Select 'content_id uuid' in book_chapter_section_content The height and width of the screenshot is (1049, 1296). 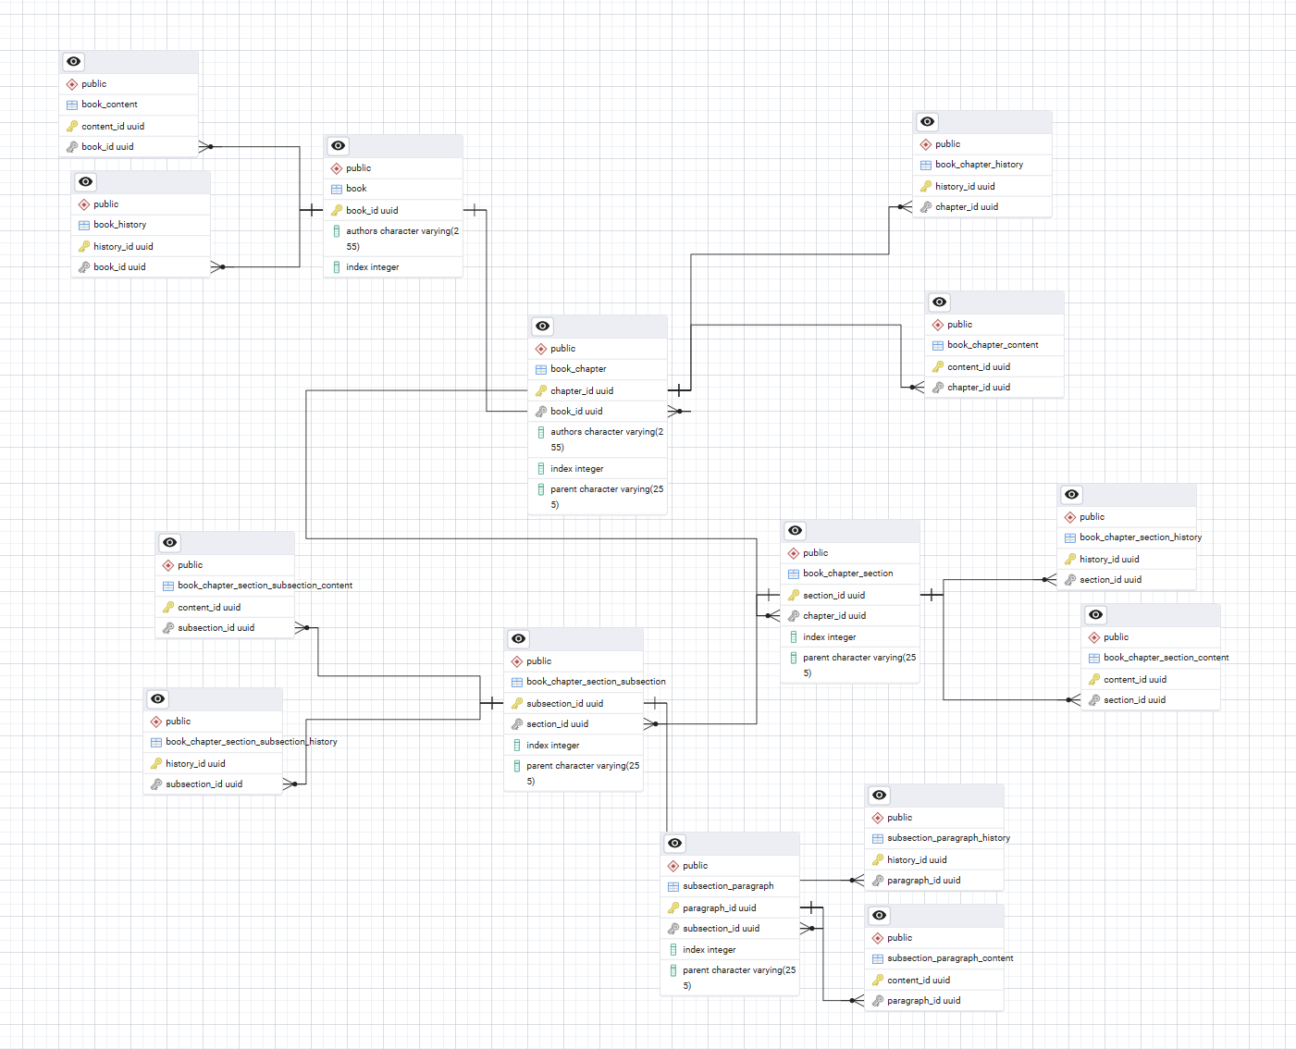(1151, 680)
